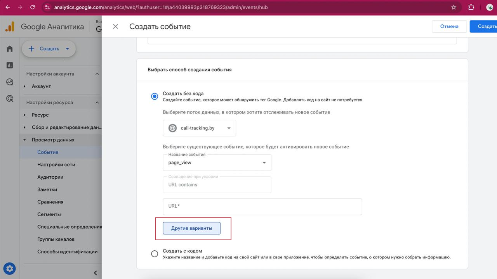Click the Отмена button

click(449, 26)
